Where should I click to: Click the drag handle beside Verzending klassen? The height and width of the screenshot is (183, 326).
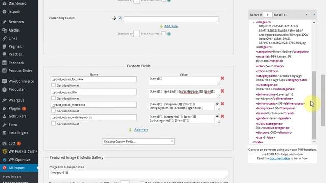(114, 18)
